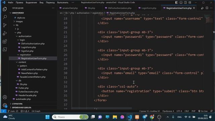The height and width of the screenshot is (121, 215).
Task: Open notifications bell in status bar
Action: [x=211, y=111]
